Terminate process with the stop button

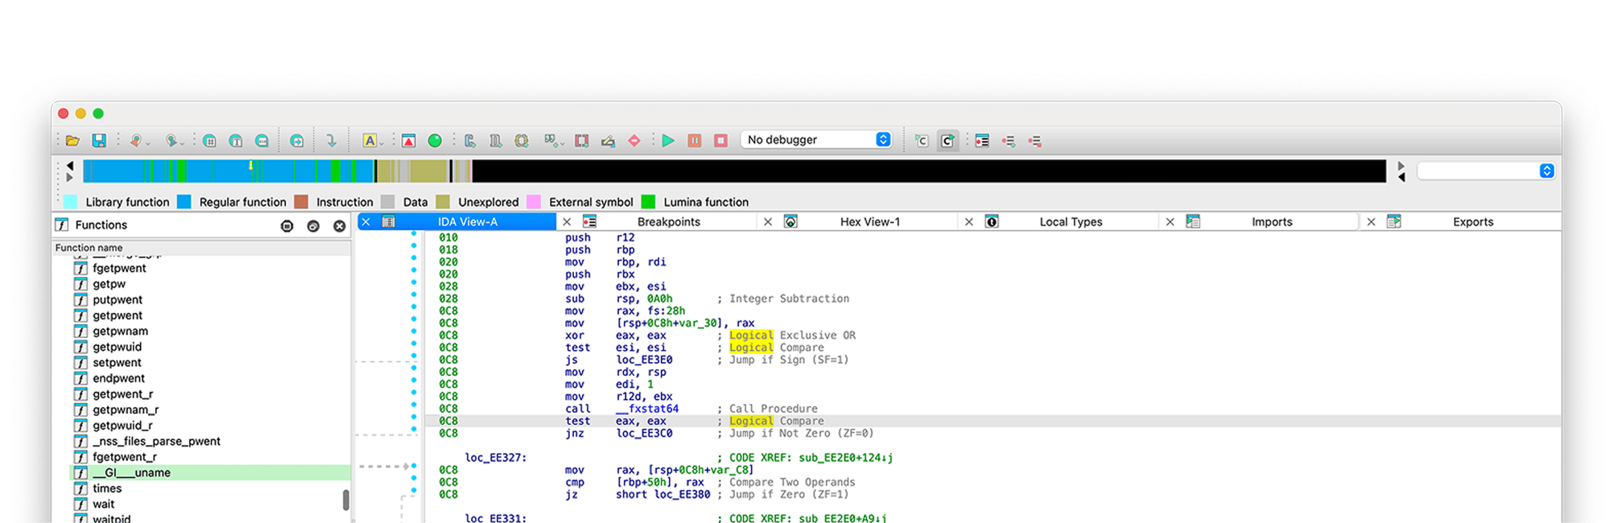721,141
